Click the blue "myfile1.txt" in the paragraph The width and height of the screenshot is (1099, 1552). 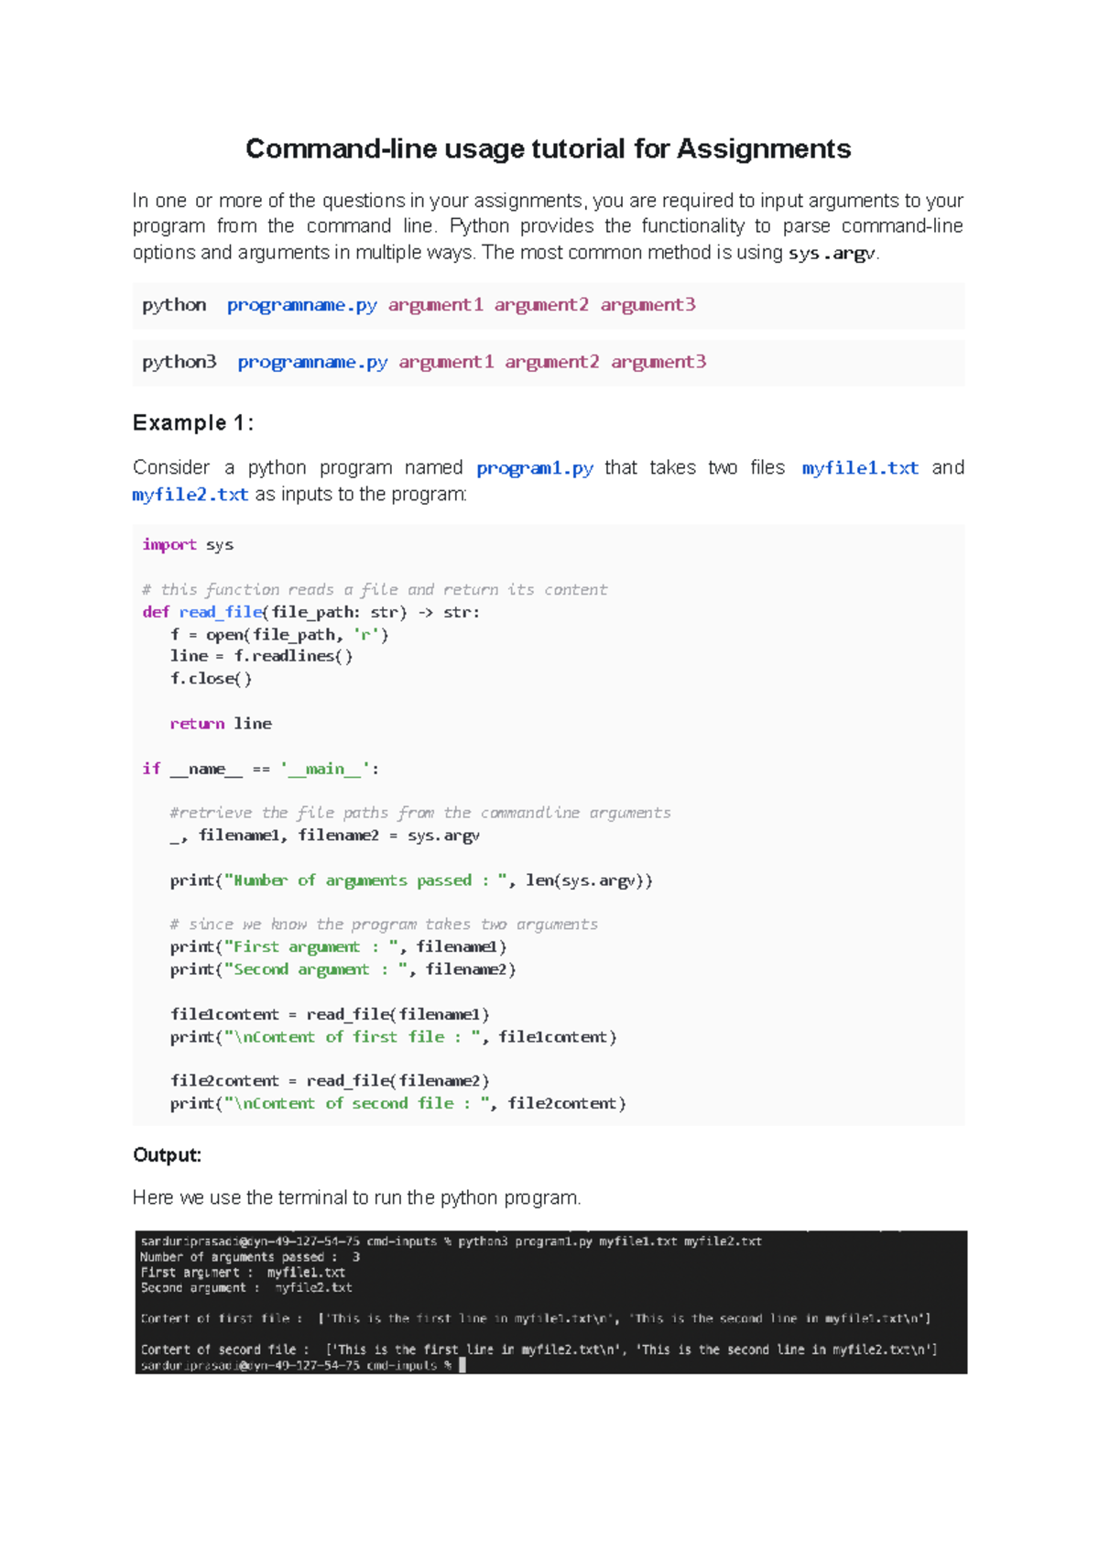tap(860, 468)
